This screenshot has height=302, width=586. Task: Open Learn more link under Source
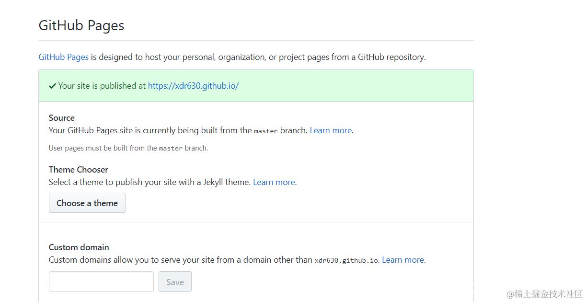coord(331,130)
